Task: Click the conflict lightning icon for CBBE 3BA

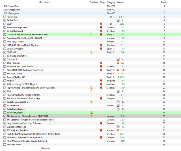Action: (91, 52)
